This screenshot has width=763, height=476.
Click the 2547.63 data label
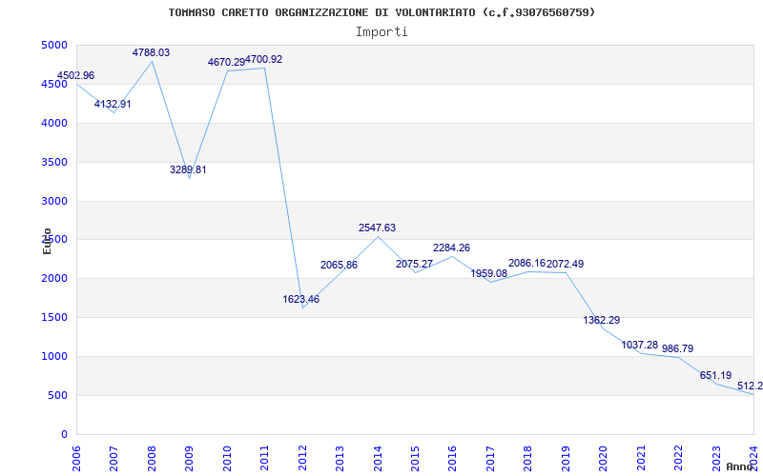pos(377,228)
